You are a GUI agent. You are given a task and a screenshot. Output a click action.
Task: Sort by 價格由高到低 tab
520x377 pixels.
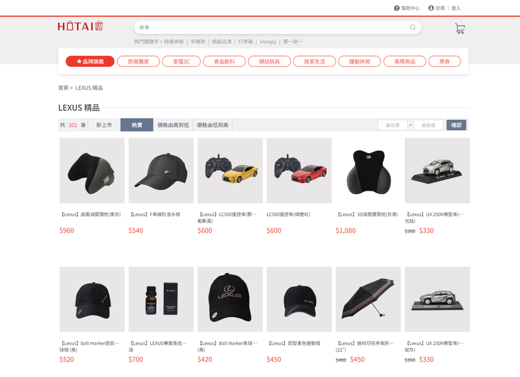[x=173, y=125]
